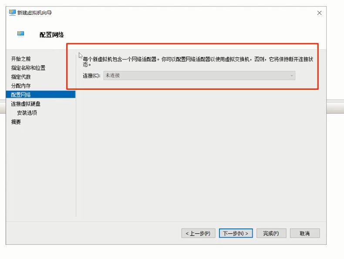Select the 指定名称和位置 step
The height and width of the screenshot is (259, 344).
click(x=28, y=68)
